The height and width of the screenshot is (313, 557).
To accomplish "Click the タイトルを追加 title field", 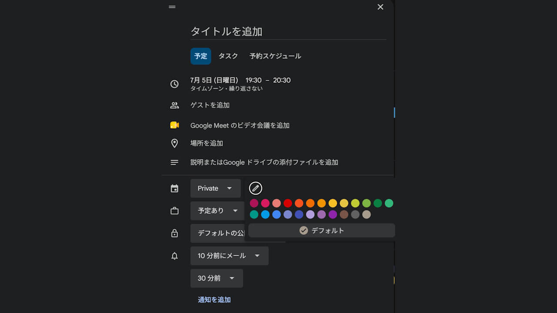I will coord(288,31).
